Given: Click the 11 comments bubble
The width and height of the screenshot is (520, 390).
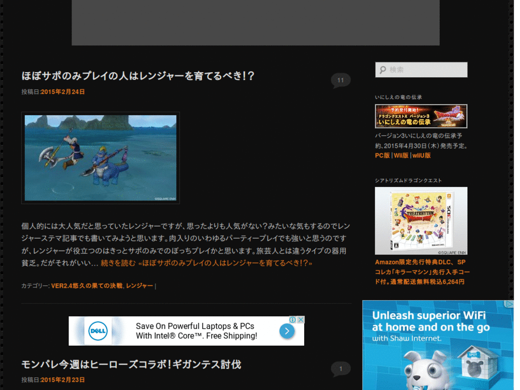Looking at the screenshot, I should 341,80.
